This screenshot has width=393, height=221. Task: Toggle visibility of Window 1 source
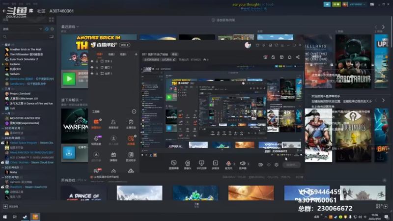point(92,67)
